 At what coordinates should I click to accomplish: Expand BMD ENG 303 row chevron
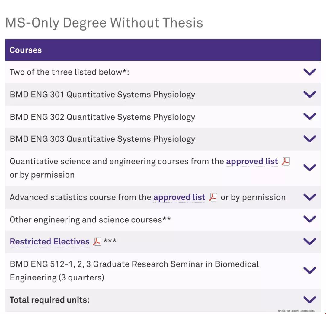(310, 139)
